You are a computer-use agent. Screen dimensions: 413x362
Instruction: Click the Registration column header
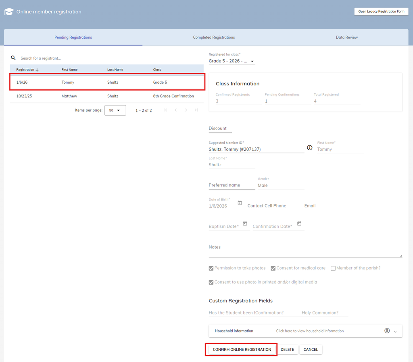tap(25, 70)
